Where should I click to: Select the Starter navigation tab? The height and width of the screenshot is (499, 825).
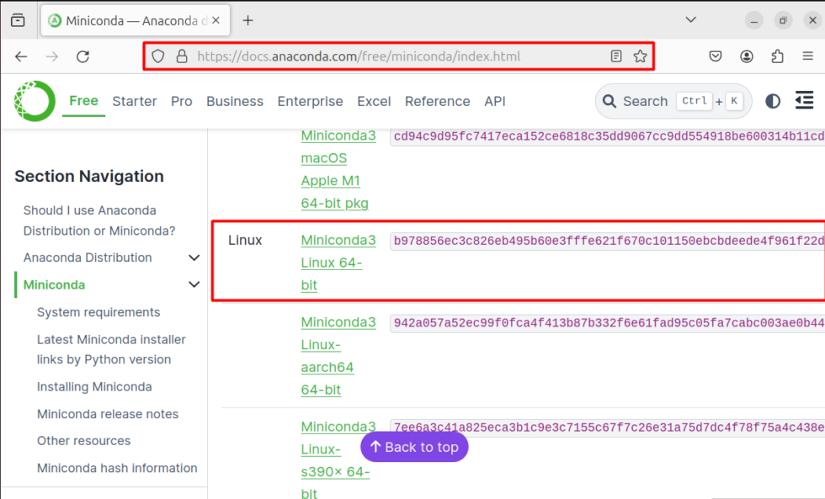point(135,101)
